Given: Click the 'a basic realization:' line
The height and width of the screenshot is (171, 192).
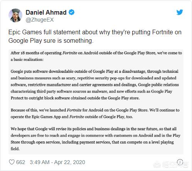Looking at the screenshot, I should [x=27, y=60].
